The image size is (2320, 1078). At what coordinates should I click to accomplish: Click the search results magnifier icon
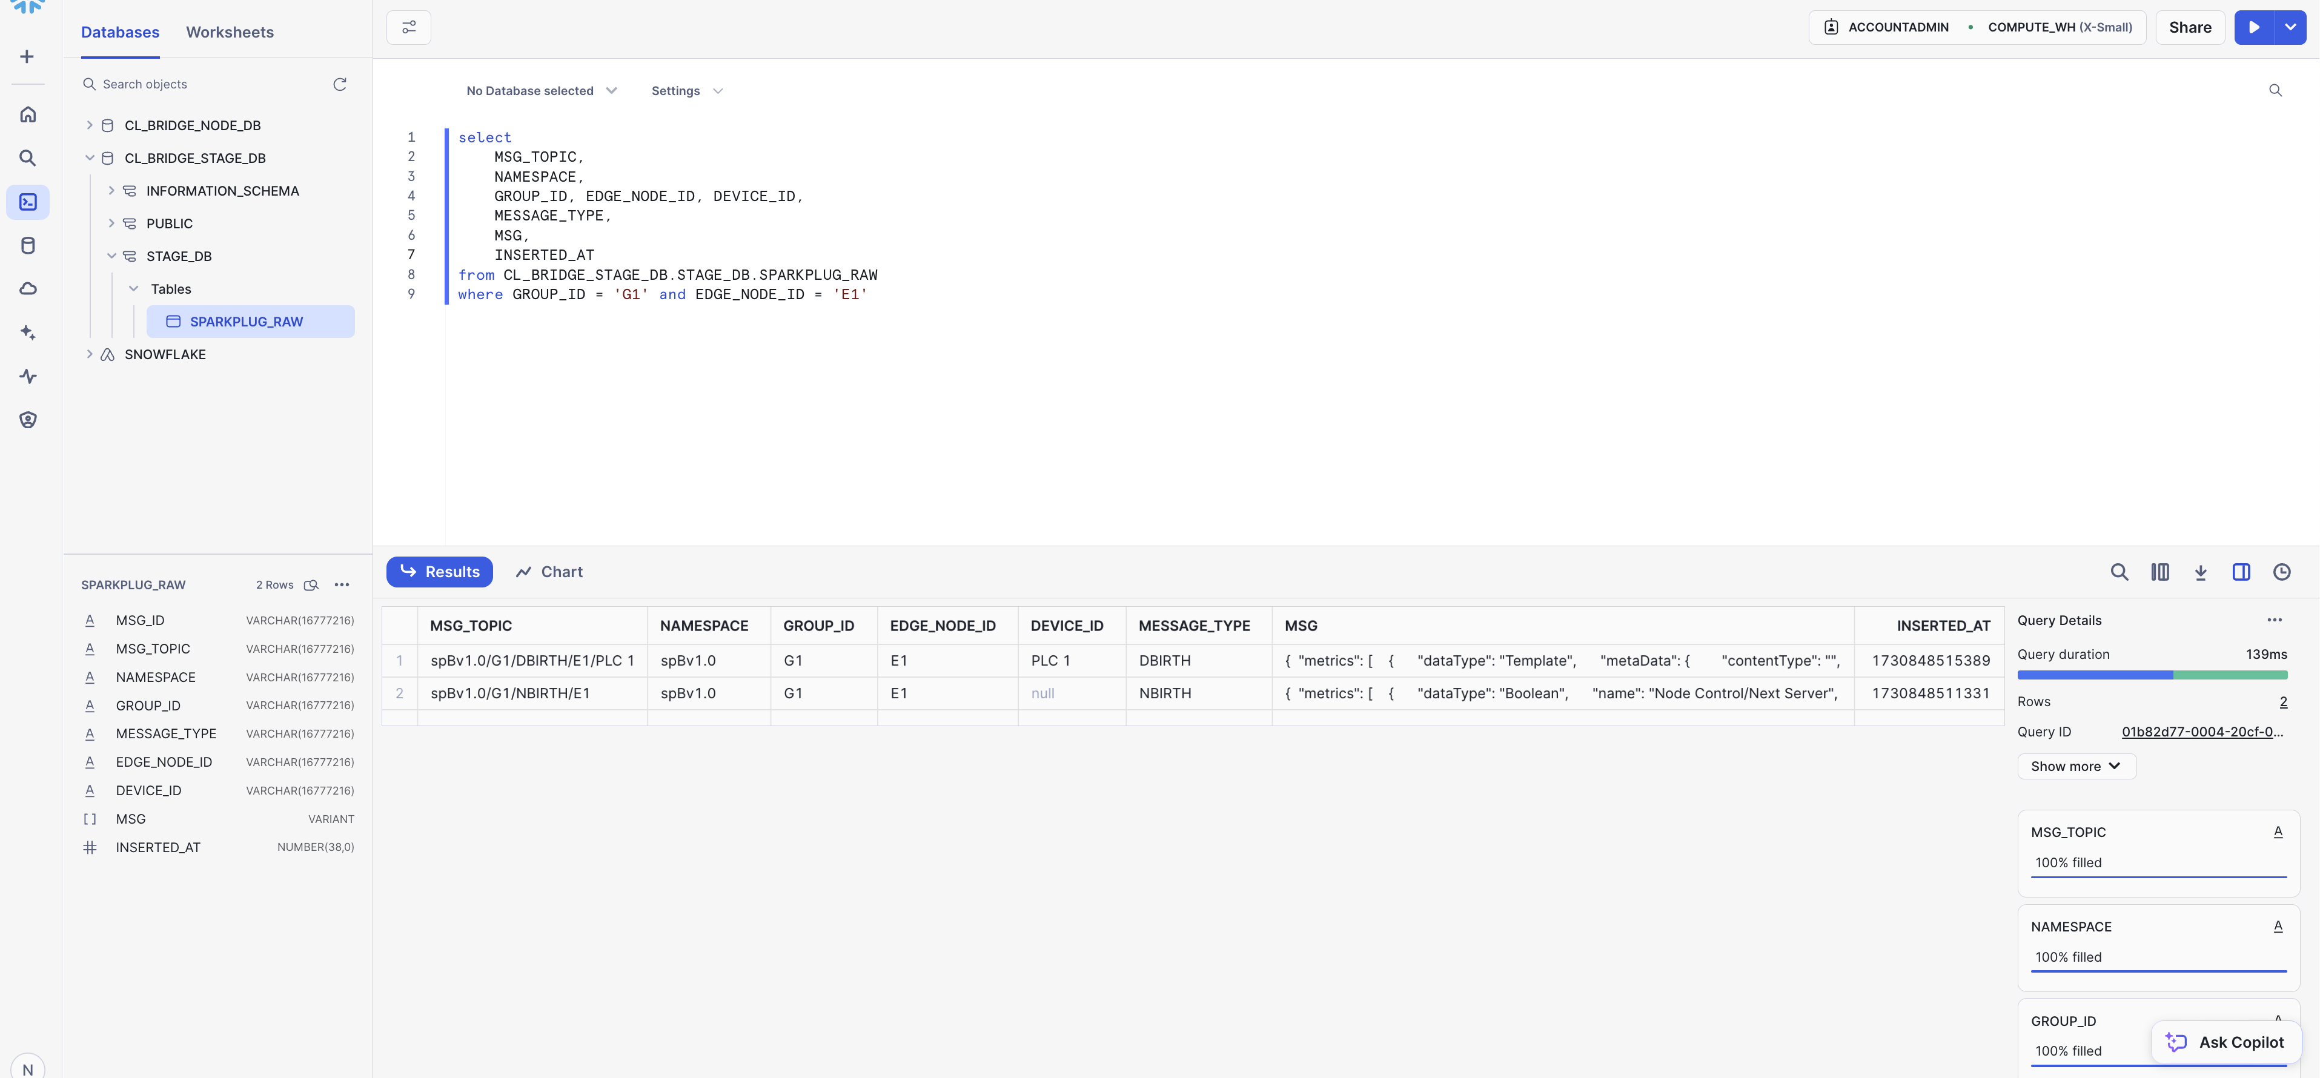[2119, 572]
